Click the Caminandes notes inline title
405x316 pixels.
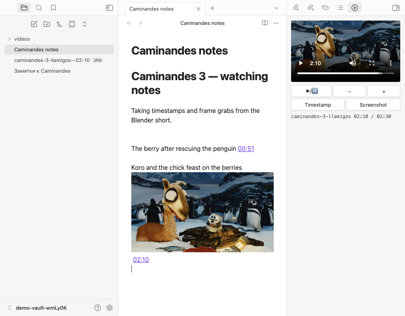point(180,51)
